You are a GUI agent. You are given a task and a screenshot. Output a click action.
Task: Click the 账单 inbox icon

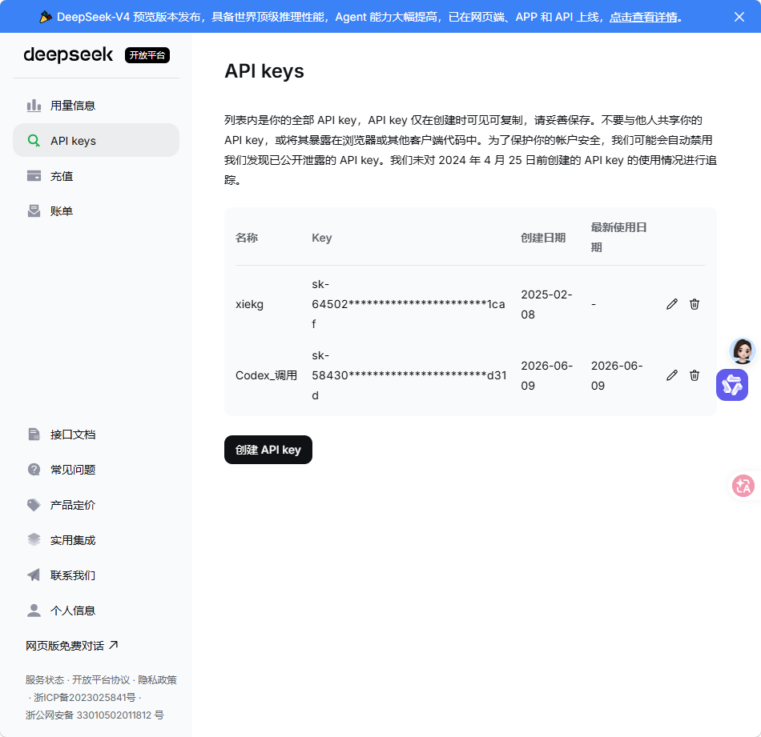[34, 211]
